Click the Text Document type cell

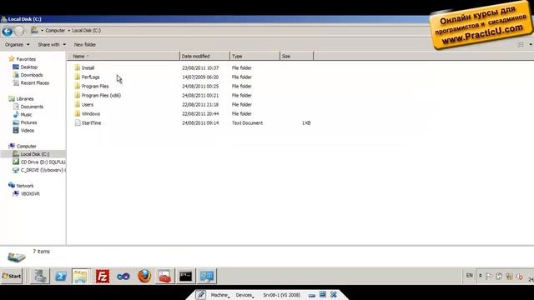pos(247,123)
